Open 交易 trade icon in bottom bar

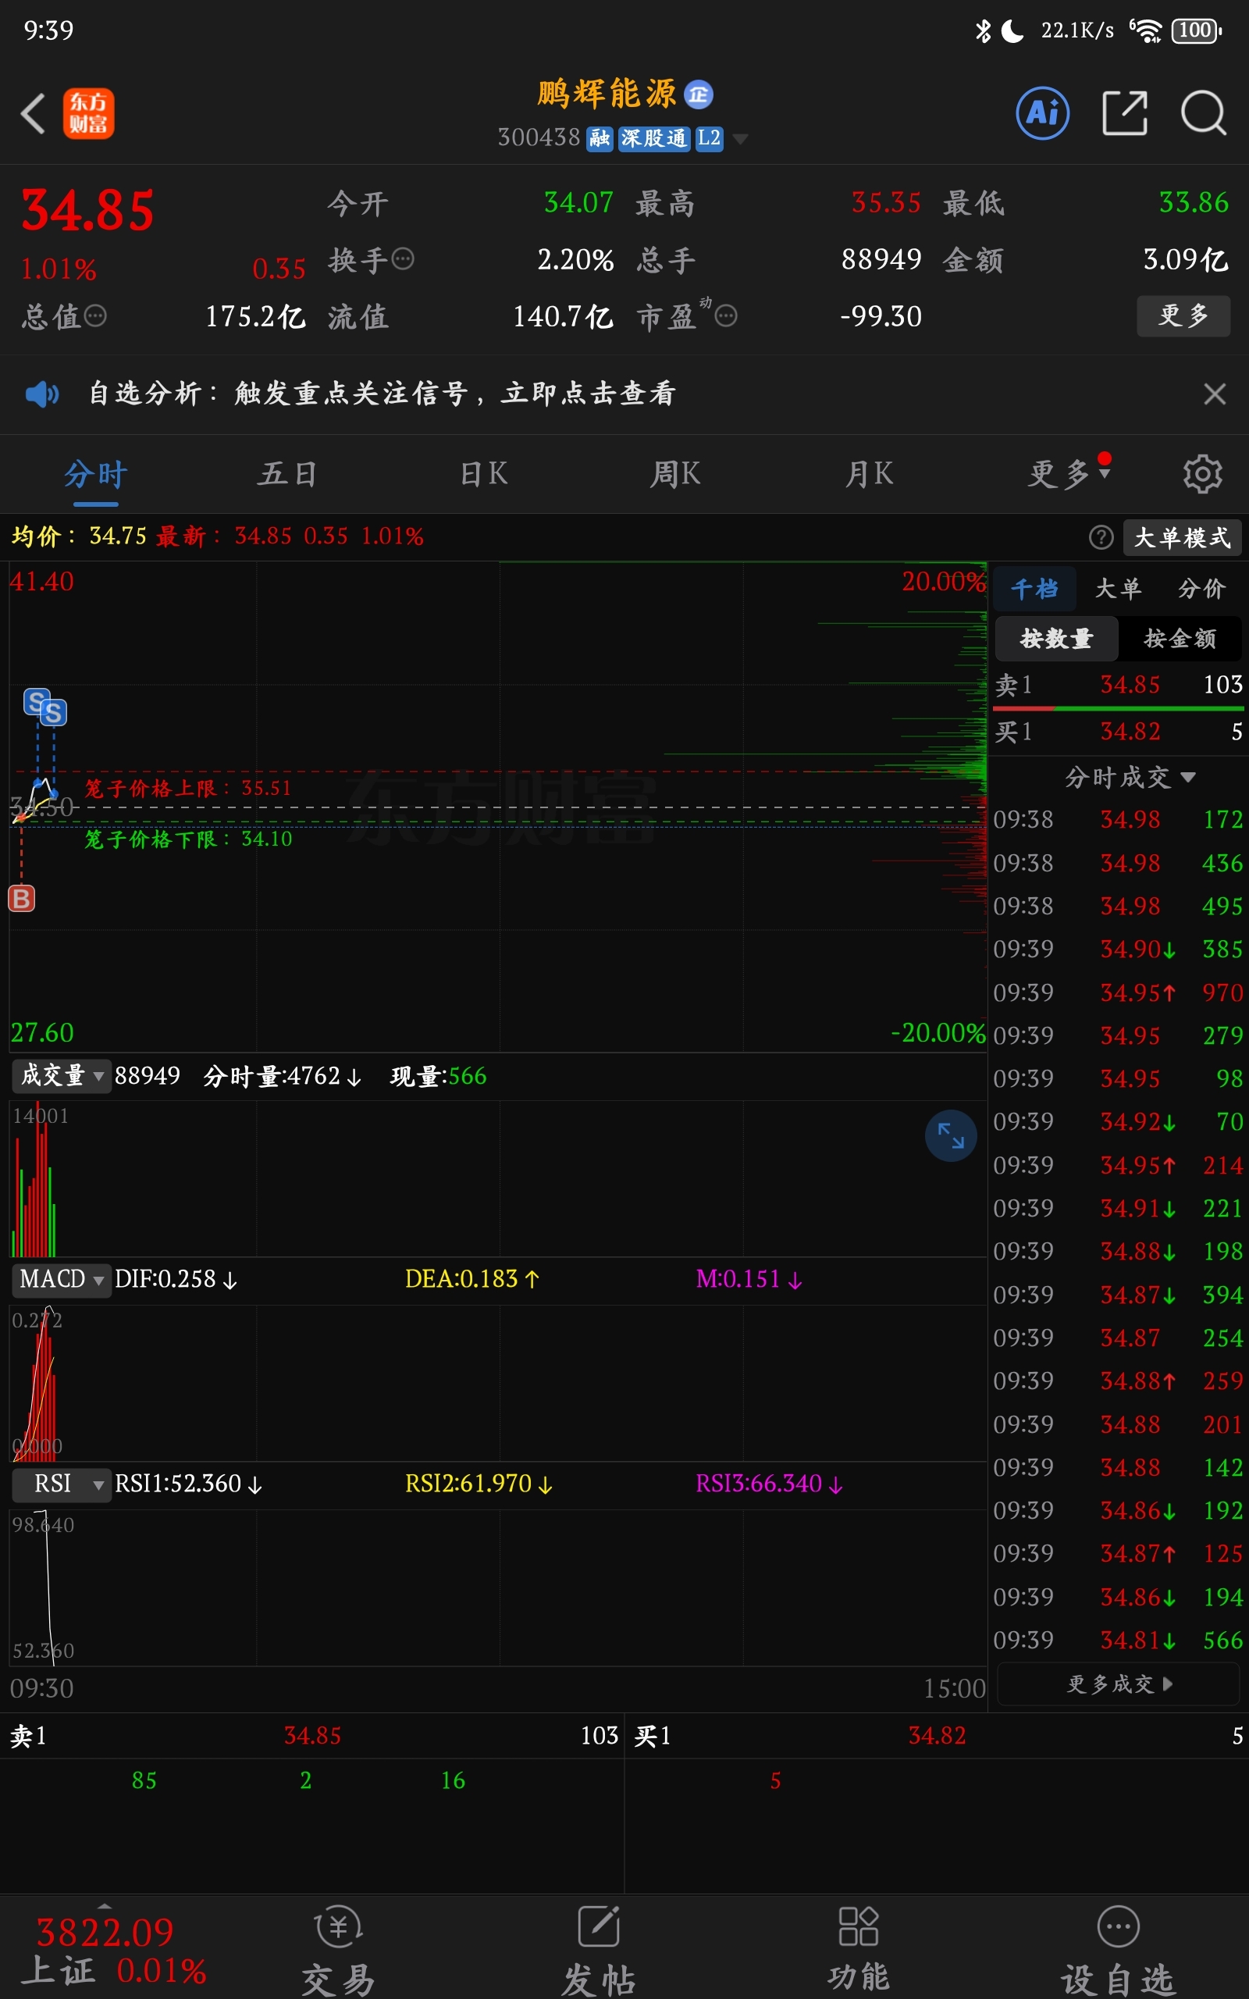pos(338,1952)
